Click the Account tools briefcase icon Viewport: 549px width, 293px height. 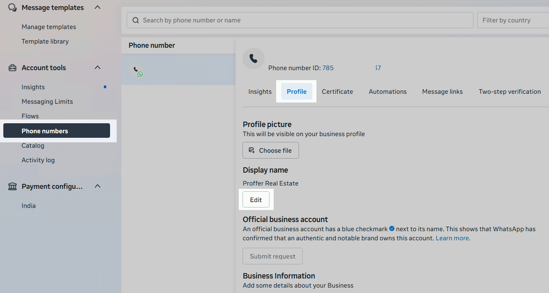tap(12, 68)
